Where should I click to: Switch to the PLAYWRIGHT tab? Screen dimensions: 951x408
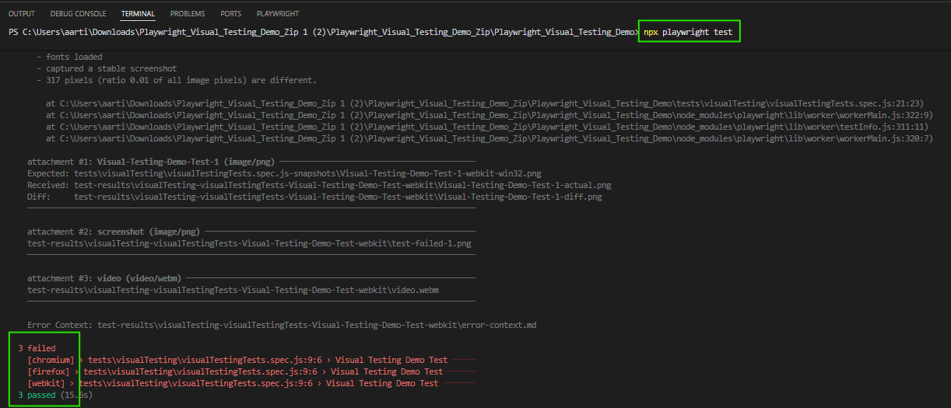tap(277, 14)
